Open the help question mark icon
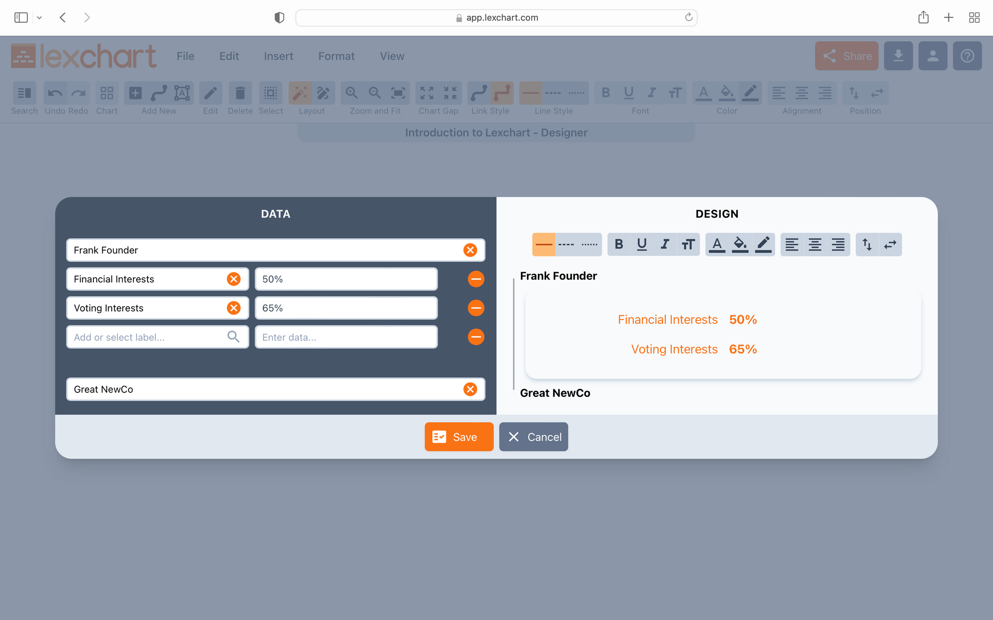This screenshot has width=993, height=620. 967,56
